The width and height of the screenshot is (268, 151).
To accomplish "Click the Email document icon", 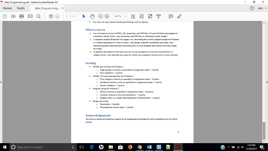I will click(x=30, y=16).
